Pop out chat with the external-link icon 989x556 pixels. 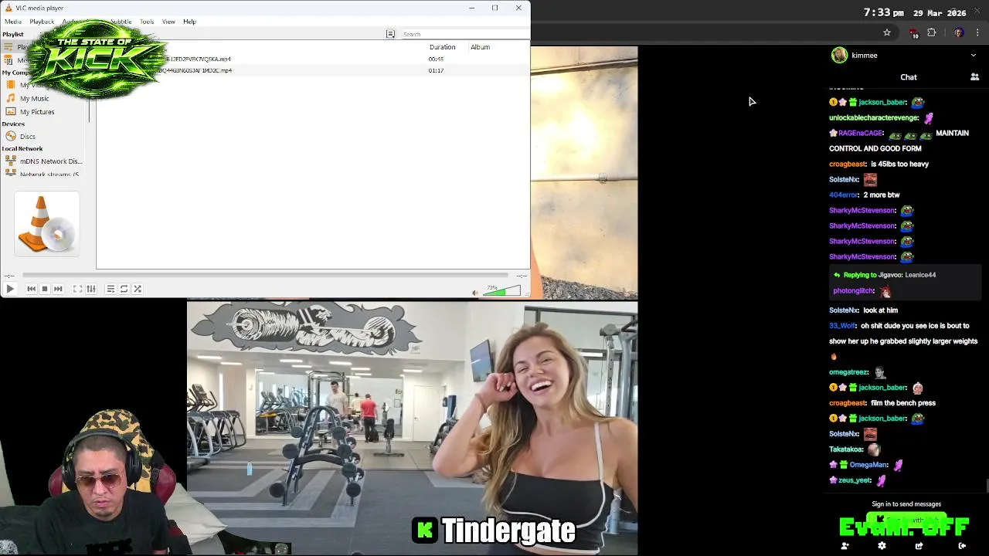pyautogui.click(x=919, y=546)
